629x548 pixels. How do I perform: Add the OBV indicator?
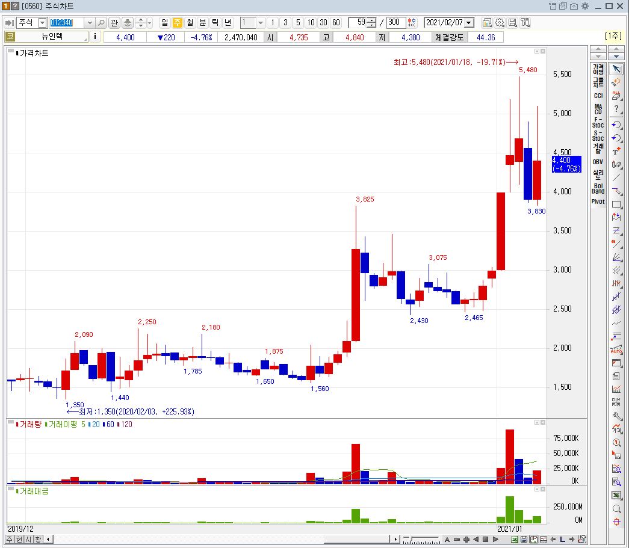[598, 162]
